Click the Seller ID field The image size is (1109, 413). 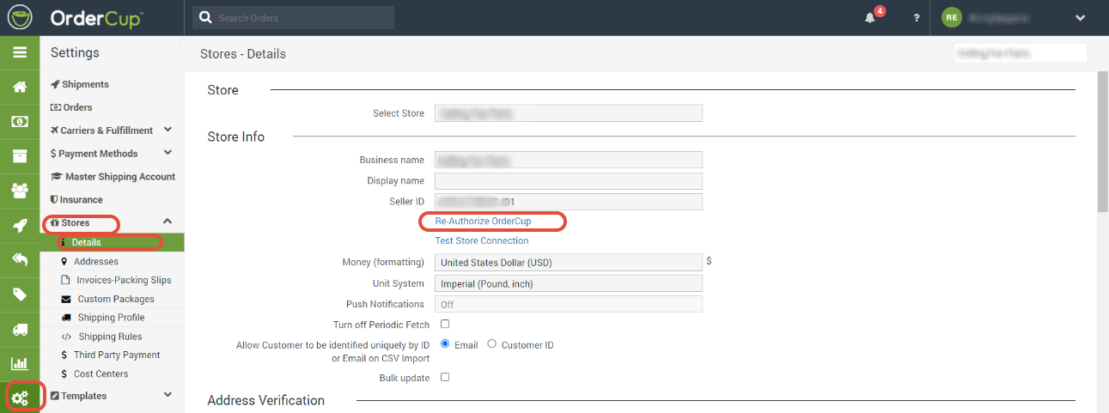[569, 202]
